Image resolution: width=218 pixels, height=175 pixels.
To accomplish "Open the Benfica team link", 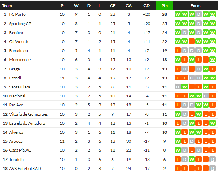I will pos(15,33).
